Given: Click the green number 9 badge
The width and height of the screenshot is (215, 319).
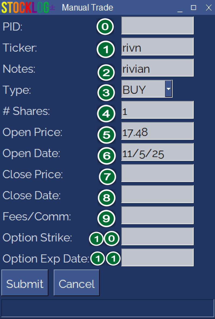Looking at the screenshot, I should coord(106,218).
